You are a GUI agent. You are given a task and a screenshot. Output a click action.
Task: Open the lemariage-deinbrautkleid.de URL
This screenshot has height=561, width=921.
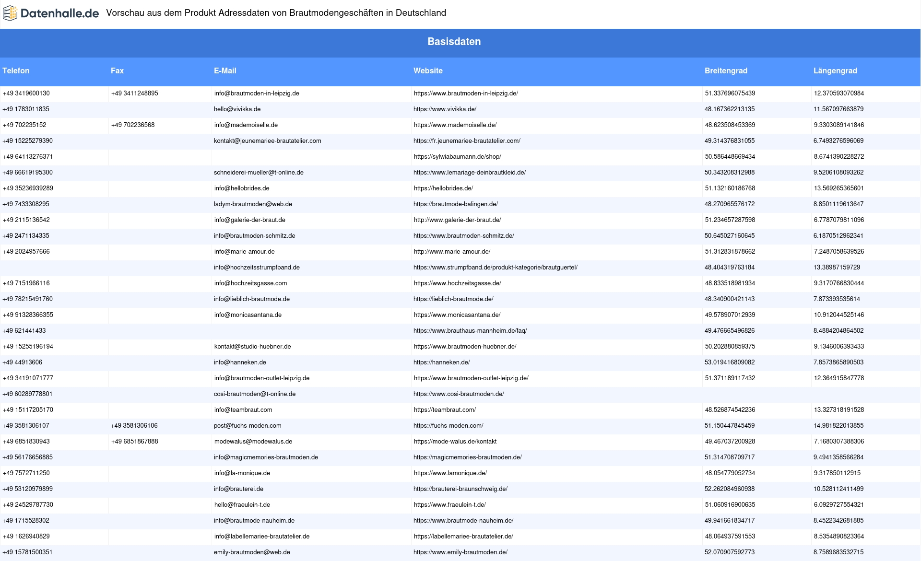click(x=470, y=173)
